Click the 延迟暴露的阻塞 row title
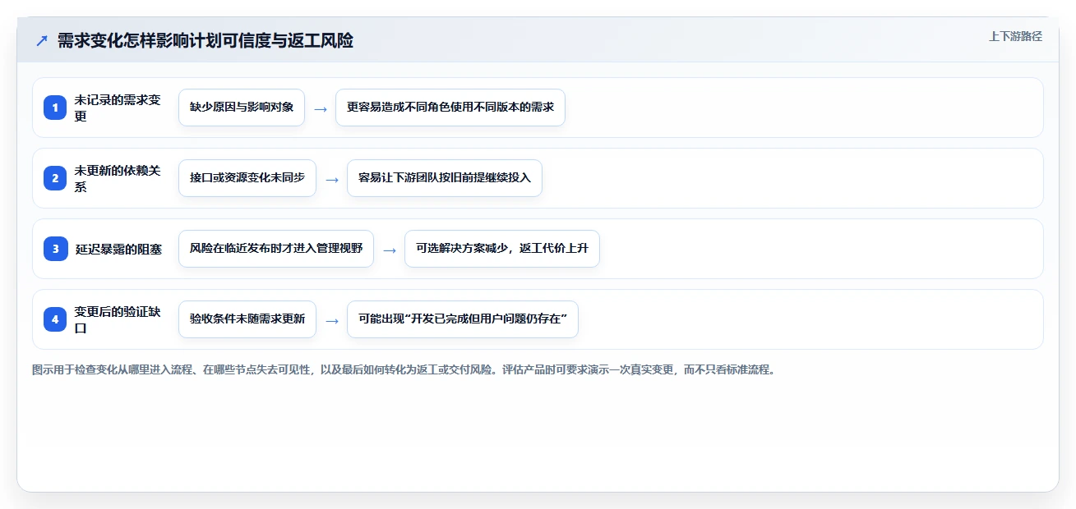Screen dimensions: 1076x509 pos(118,249)
